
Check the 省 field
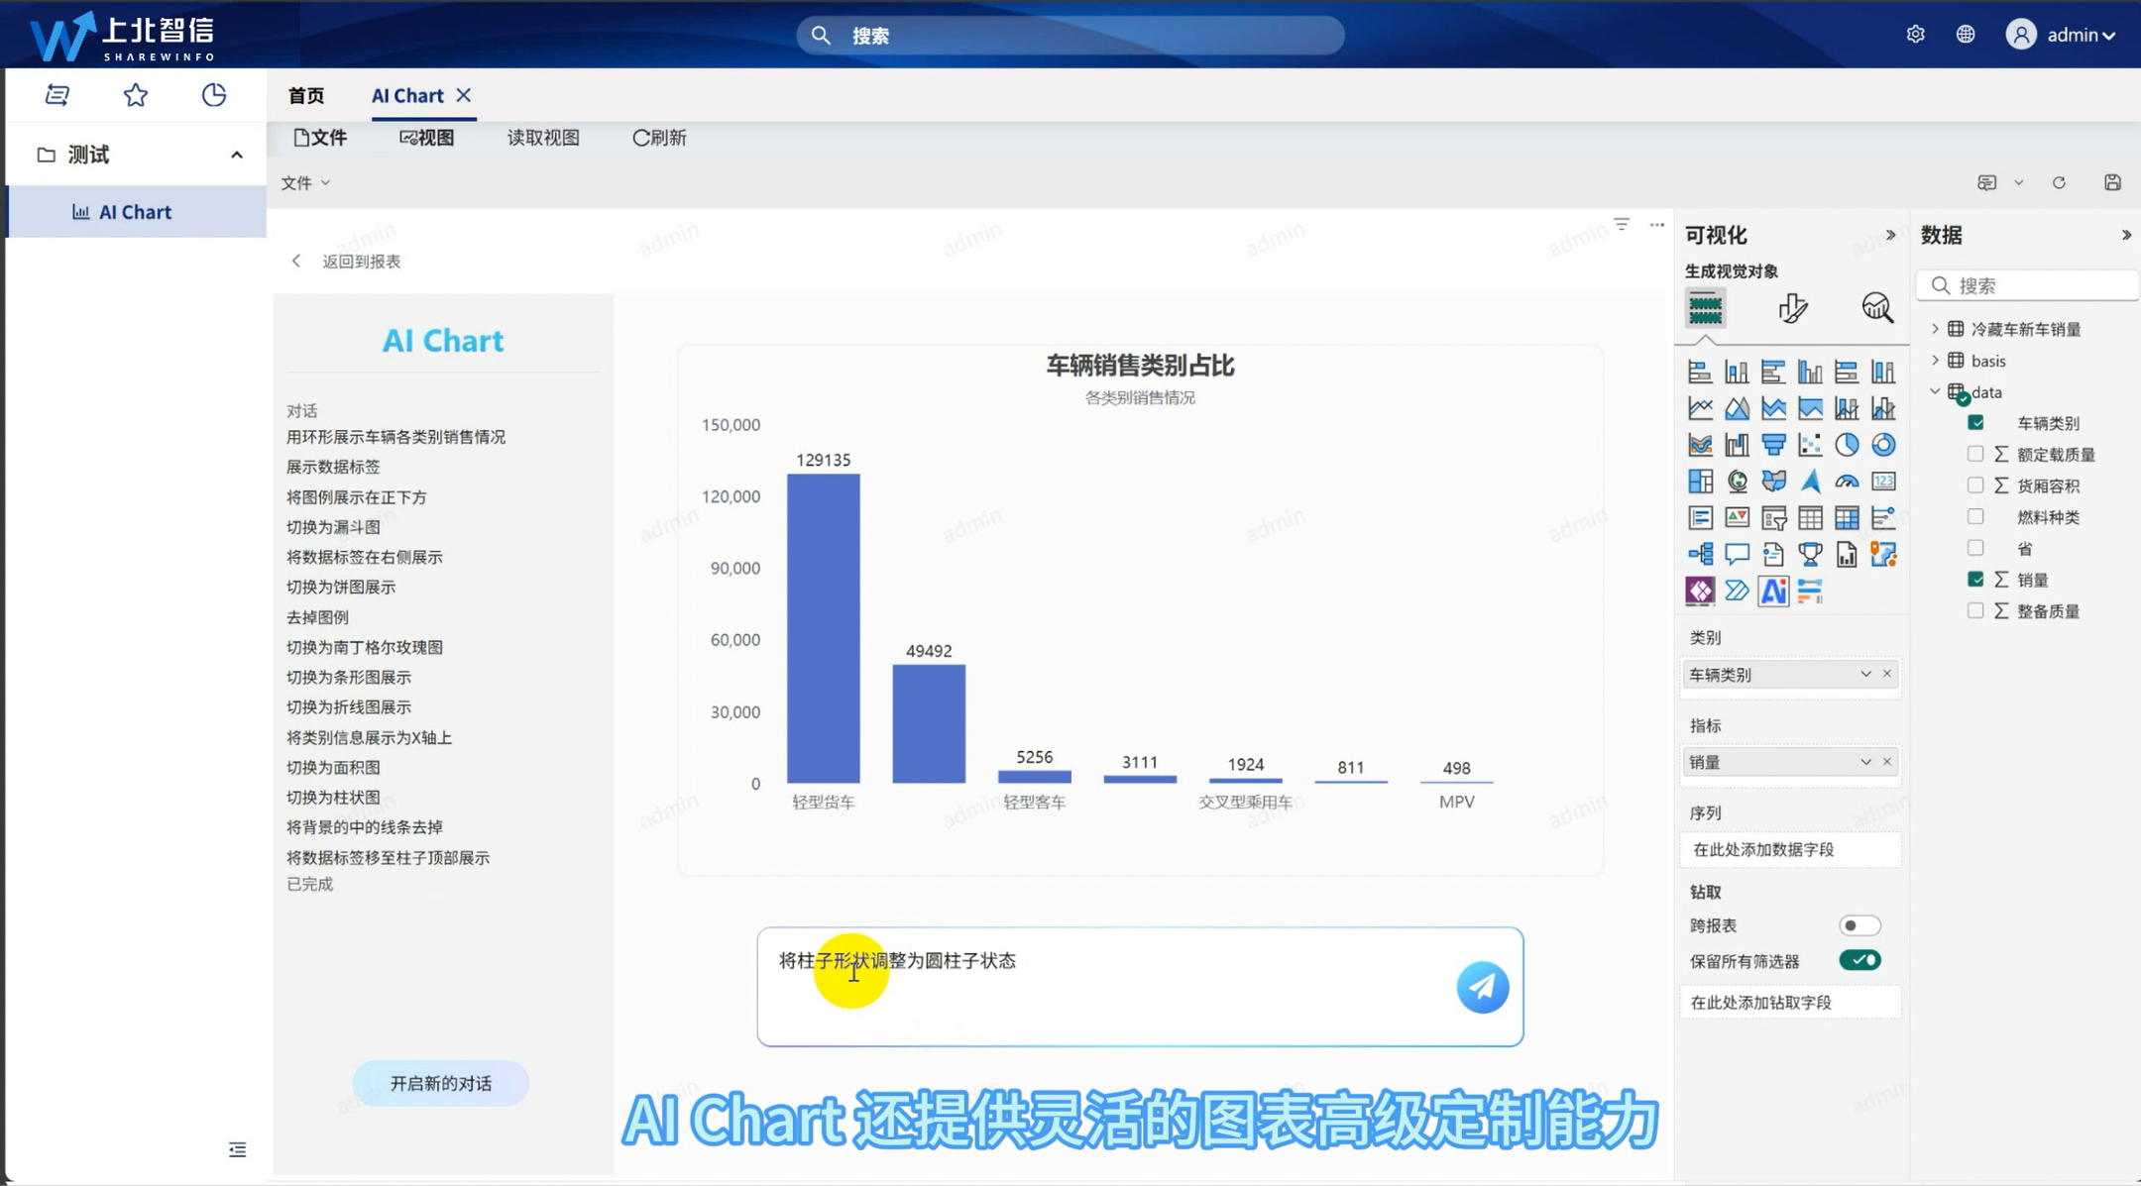click(x=1975, y=548)
